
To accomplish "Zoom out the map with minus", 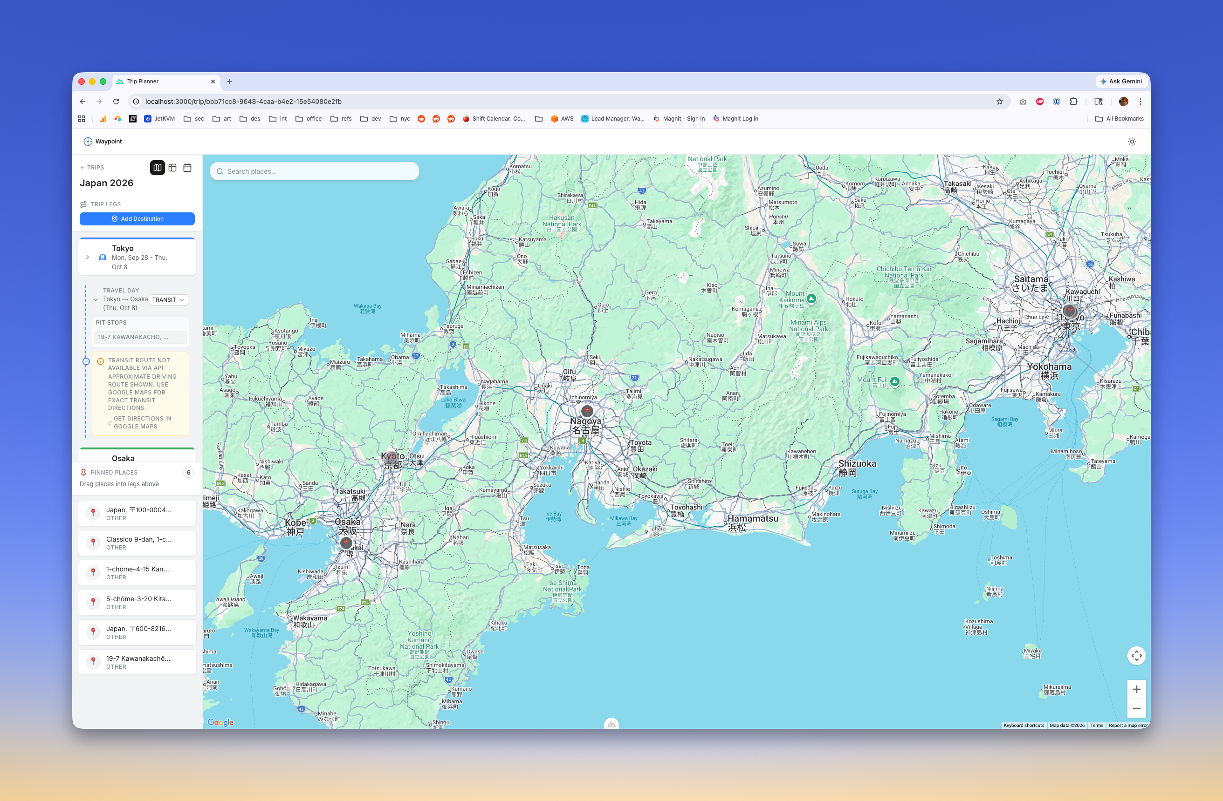I will (x=1136, y=709).
